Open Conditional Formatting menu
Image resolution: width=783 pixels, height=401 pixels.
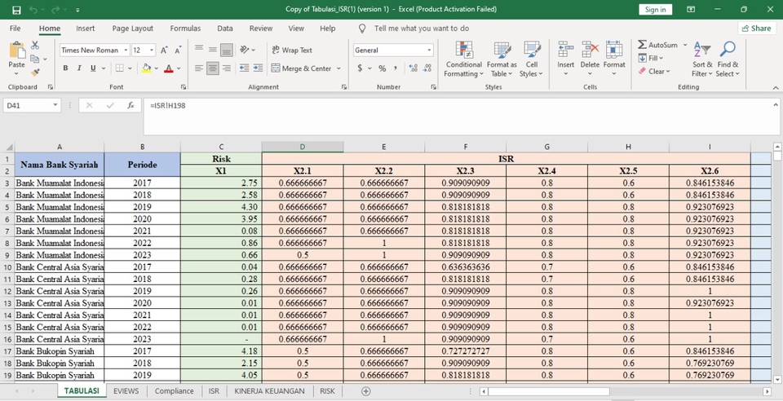(464, 59)
